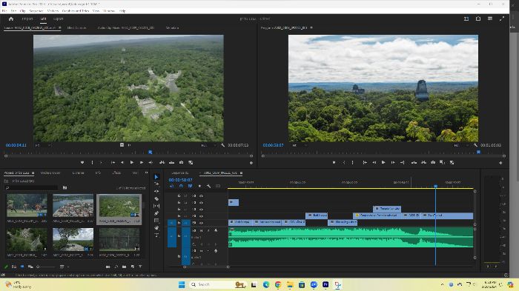The width and height of the screenshot is (519, 291).
Task: Open Program monitor Button Editor plus
Action: click(x=500, y=163)
